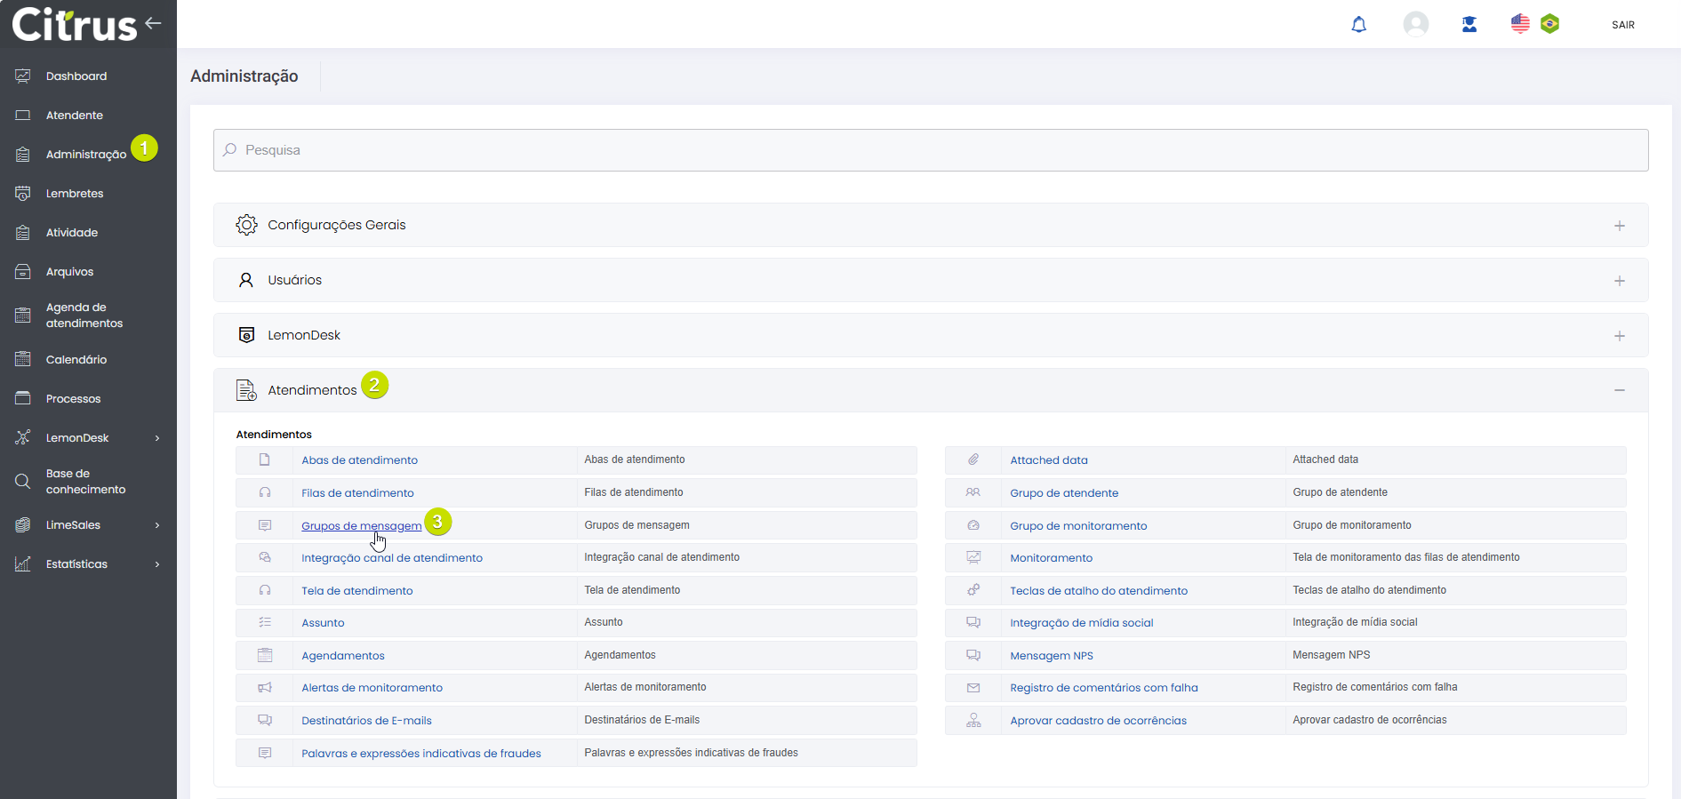Viewport: 1681px width, 799px height.
Task: Click the notification bell icon
Action: [x=1358, y=25]
